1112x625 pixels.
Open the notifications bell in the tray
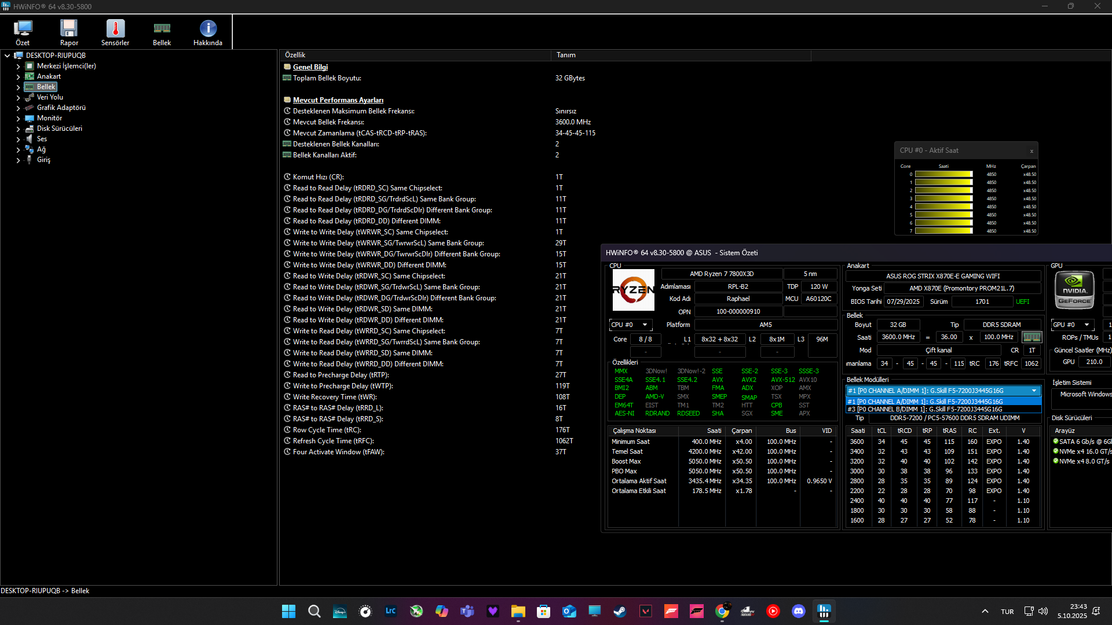[x=1096, y=611]
